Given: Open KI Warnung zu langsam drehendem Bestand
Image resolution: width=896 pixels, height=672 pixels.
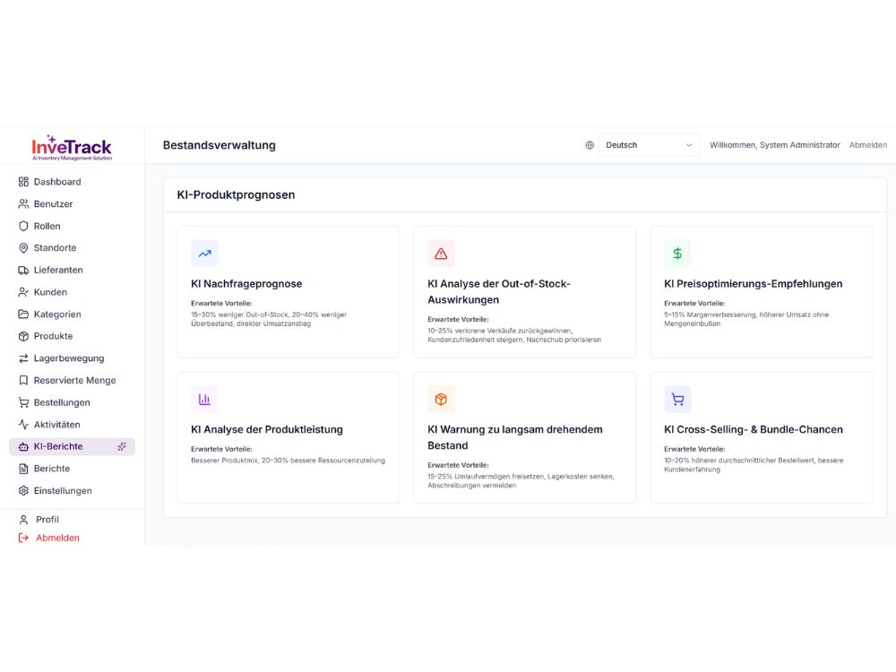Looking at the screenshot, I should [x=524, y=438].
